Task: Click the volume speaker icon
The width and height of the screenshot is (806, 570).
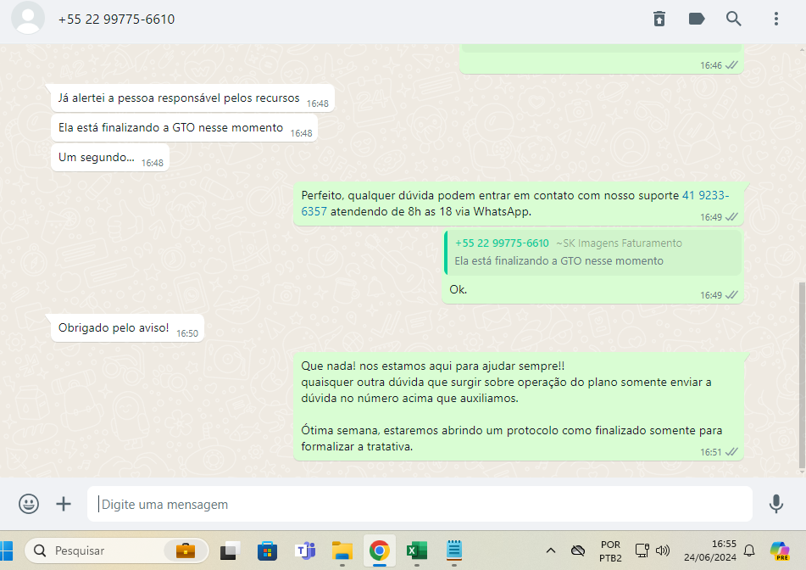Action: tap(663, 550)
